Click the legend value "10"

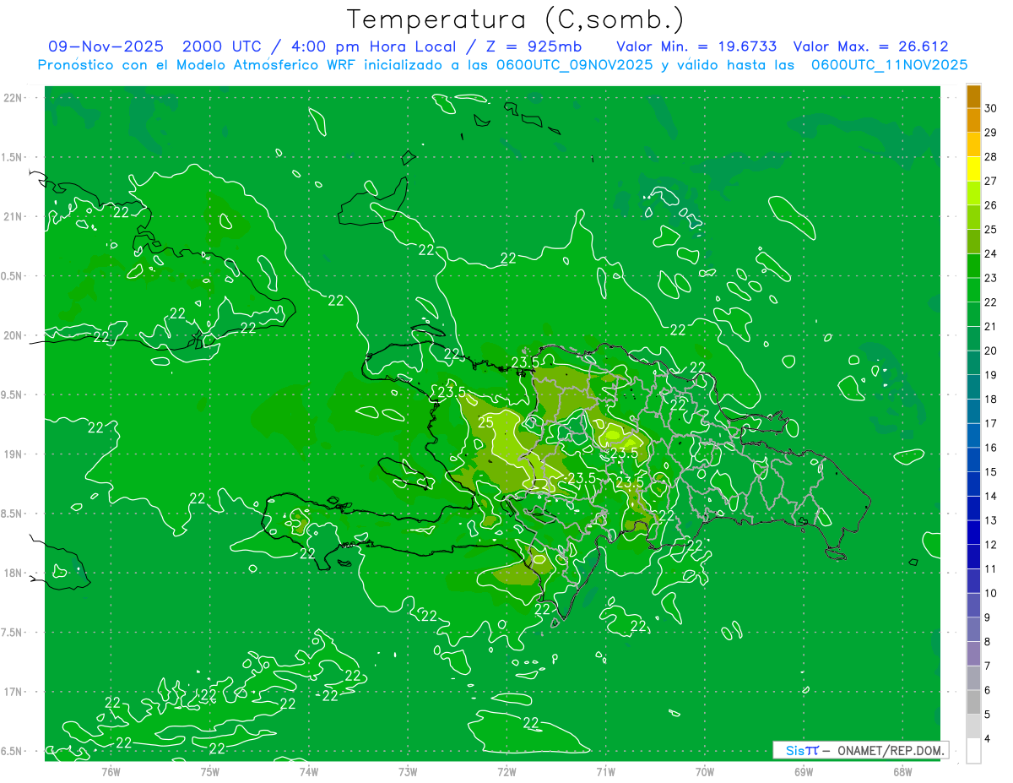[991, 593]
